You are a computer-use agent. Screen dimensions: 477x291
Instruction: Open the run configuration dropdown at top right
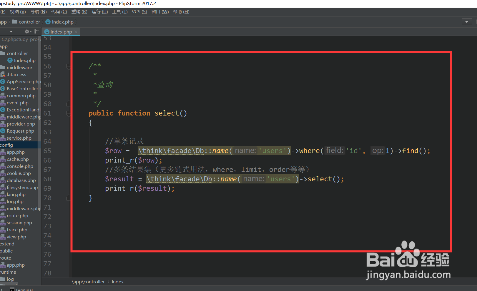tap(467, 22)
